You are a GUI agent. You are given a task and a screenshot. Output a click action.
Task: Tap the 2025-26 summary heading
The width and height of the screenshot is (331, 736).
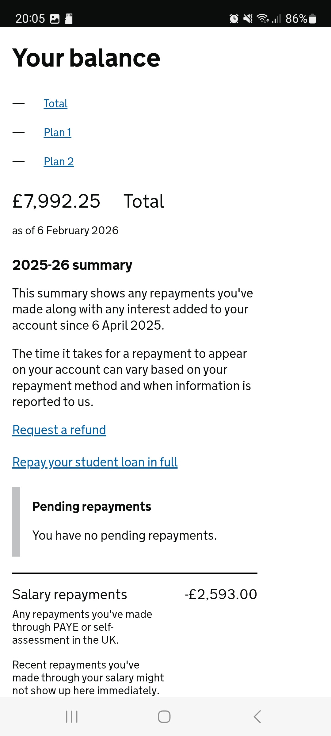point(72,265)
